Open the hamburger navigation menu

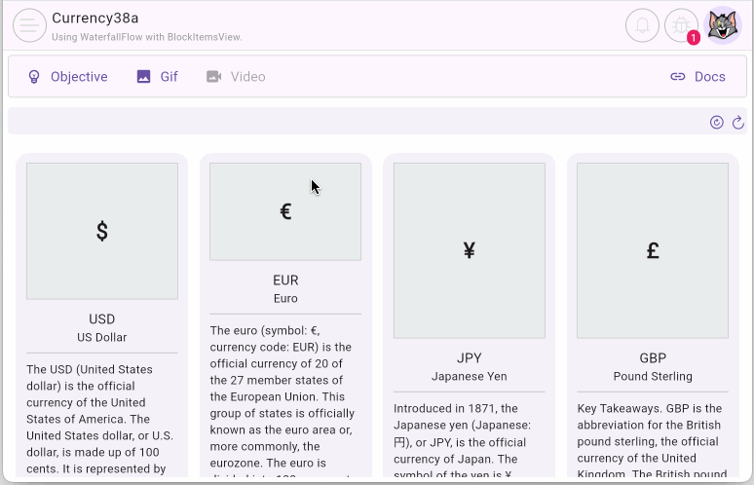pyautogui.click(x=29, y=25)
